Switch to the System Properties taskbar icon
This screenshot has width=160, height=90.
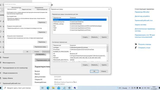75,88
